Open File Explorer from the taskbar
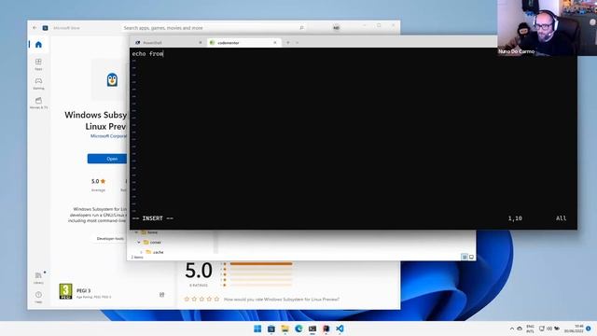597x336 pixels. [x=285, y=329]
